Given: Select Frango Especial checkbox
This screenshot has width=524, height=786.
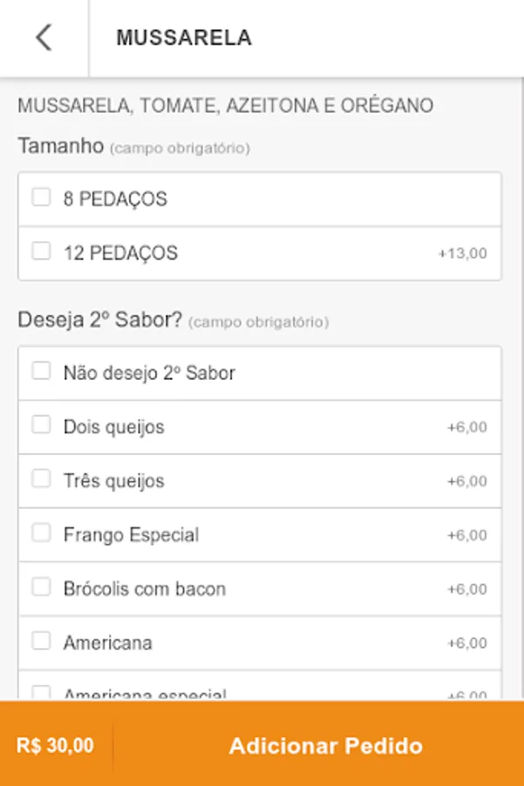Looking at the screenshot, I should pos(41,534).
